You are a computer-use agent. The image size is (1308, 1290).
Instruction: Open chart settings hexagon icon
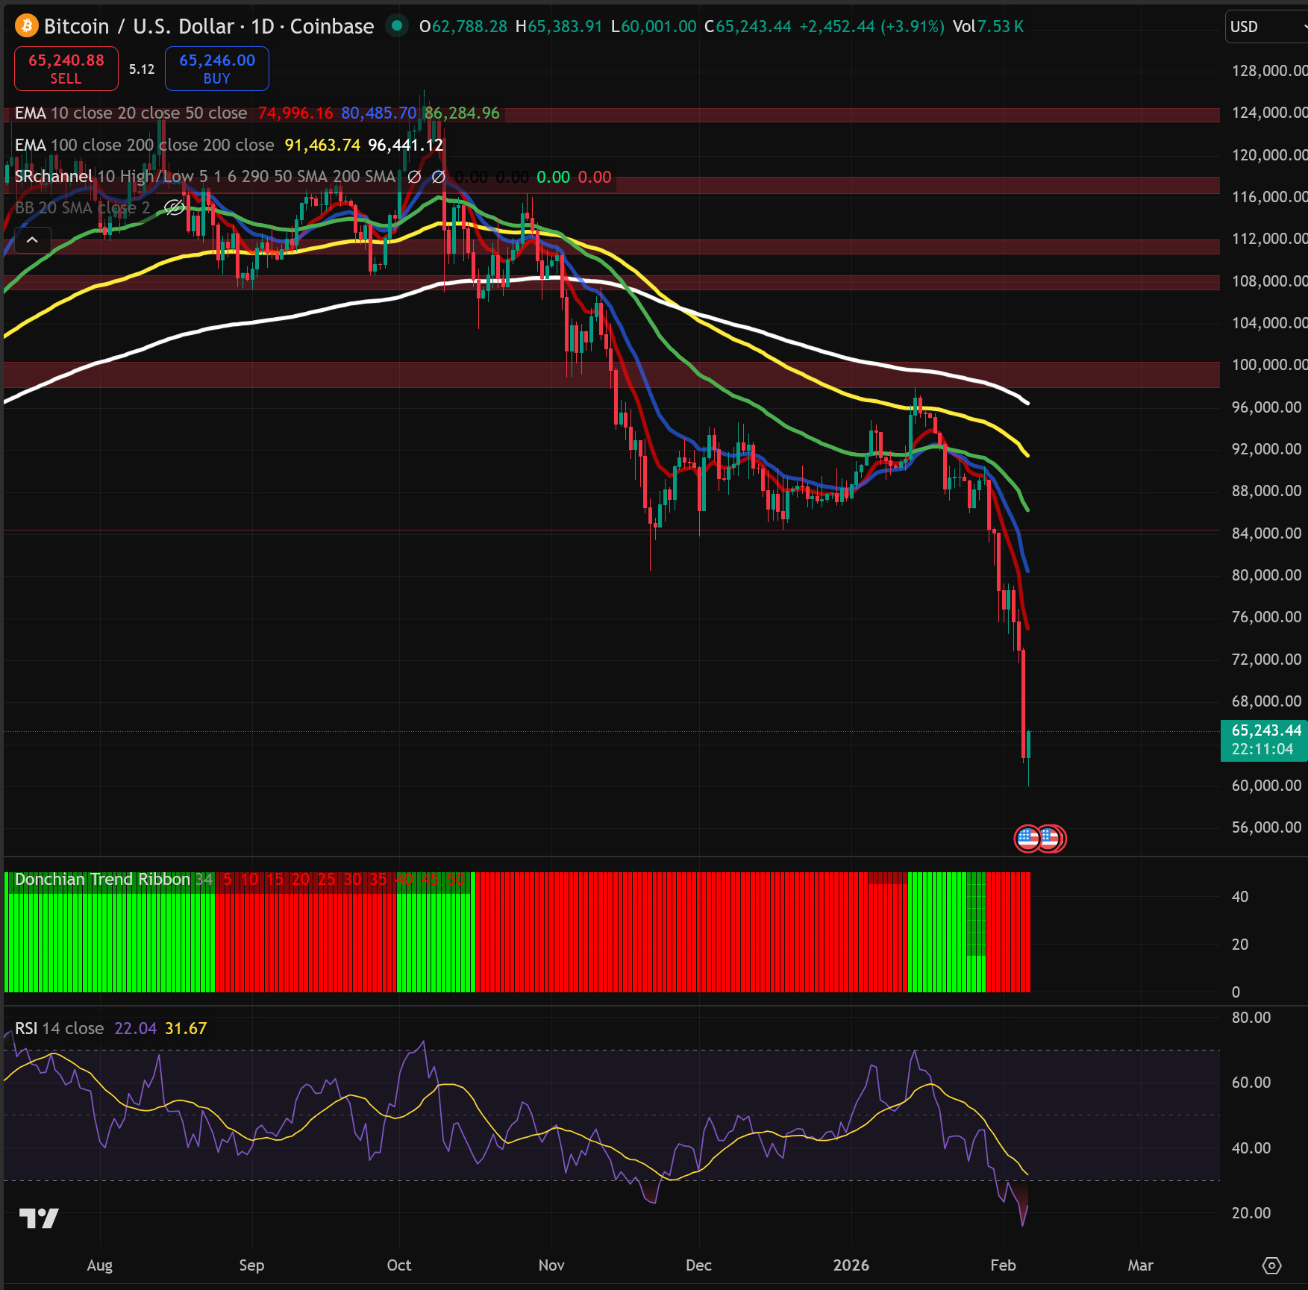point(1271,1265)
